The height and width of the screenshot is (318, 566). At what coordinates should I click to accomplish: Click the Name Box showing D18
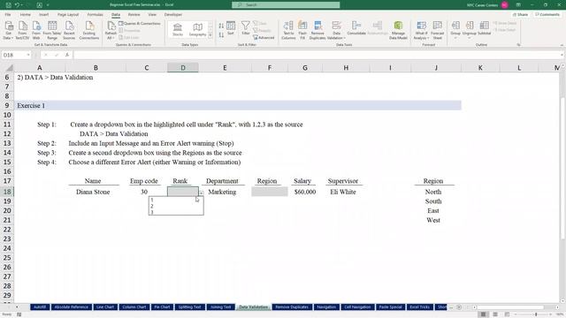(x=14, y=55)
